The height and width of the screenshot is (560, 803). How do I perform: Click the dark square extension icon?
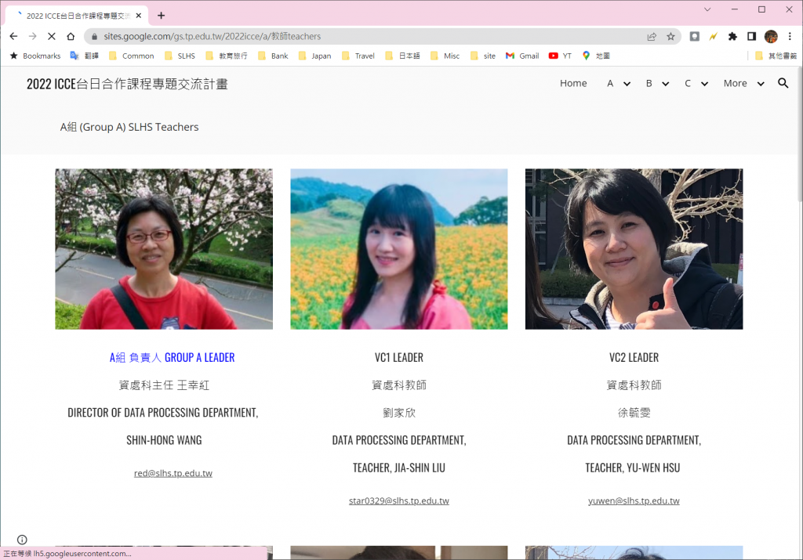tap(695, 36)
